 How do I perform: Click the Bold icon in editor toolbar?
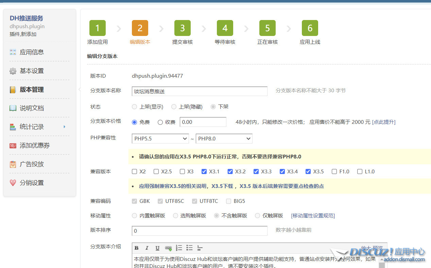[137, 248]
